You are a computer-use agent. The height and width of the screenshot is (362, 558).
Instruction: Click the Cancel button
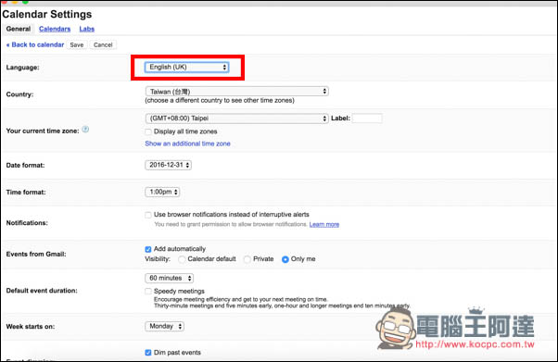point(103,44)
